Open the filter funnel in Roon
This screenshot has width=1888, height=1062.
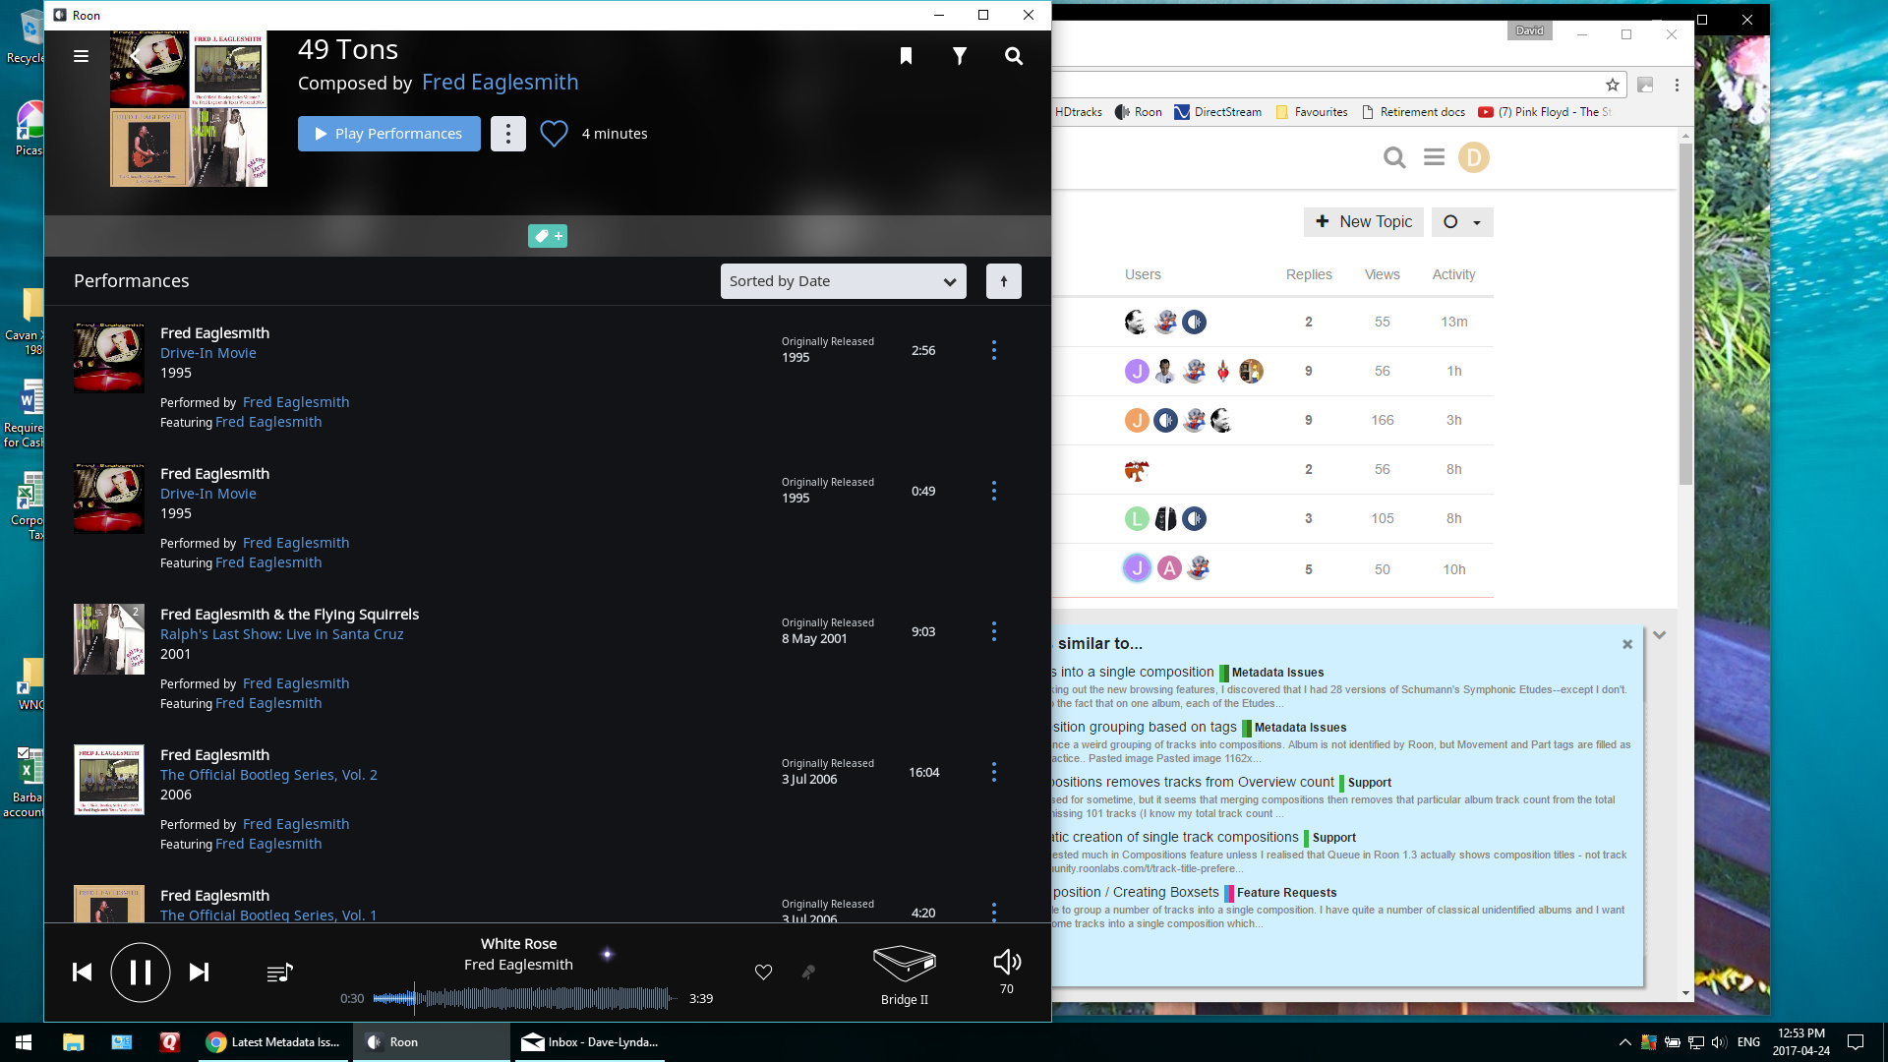tap(960, 56)
